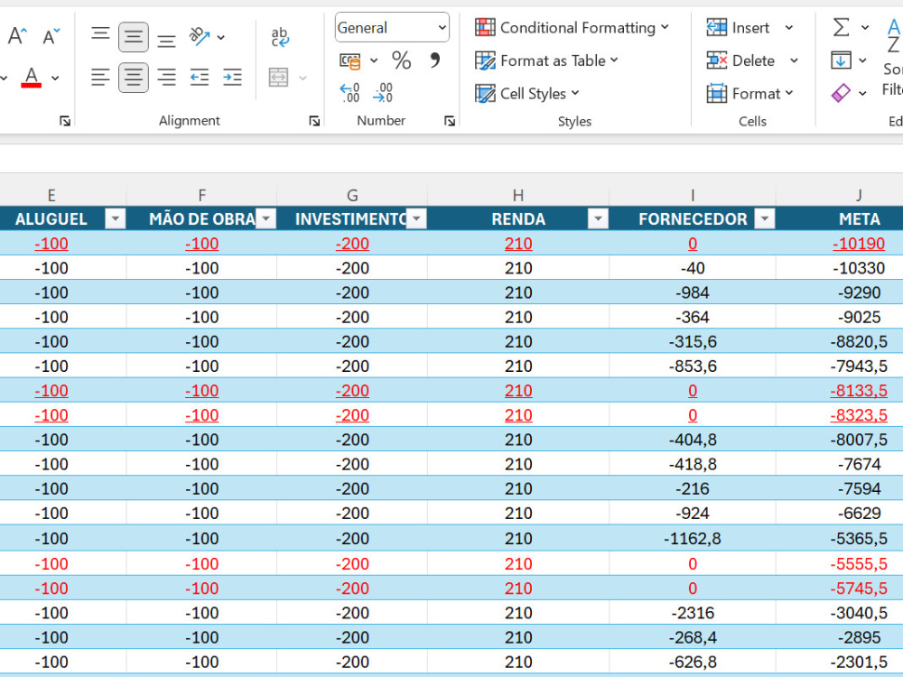903x677 pixels.
Task: Apply accounting number format
Action: (350, 60)
